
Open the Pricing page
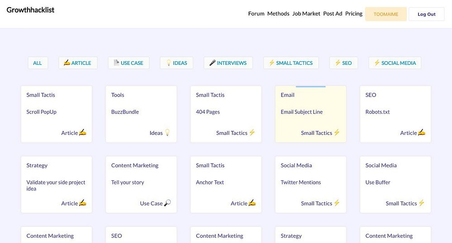click(354, 14)
